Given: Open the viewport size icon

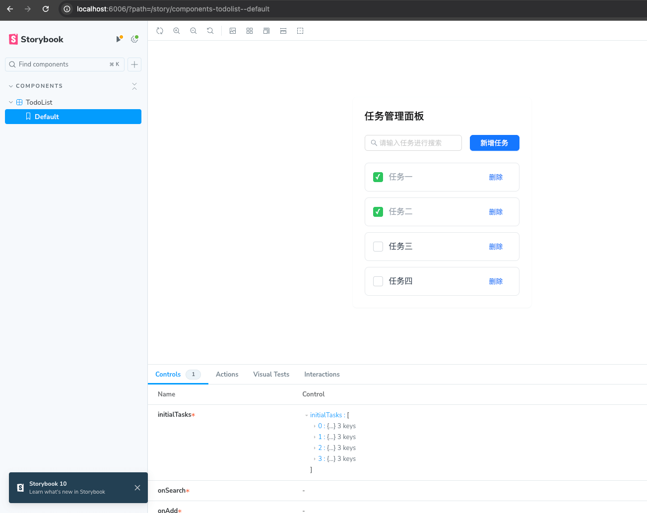Looking at the screenshot, I should (266, 31).
